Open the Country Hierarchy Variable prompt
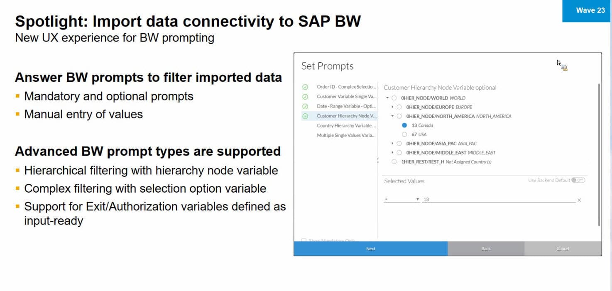The width and height of the screenshot is (612, 291). tap(346, 125)
